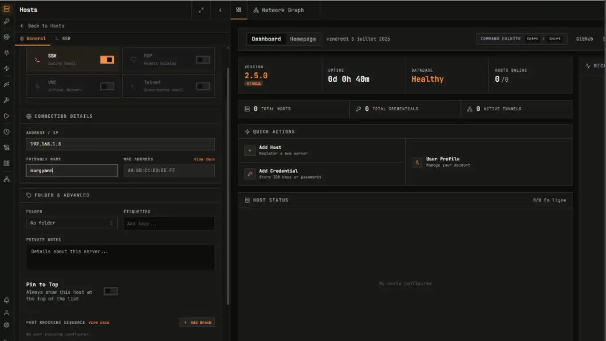Click the 0/0 En ligne status text

click(x=549, y=200)
